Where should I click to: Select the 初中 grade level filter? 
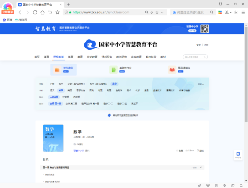(x=61, y=84)
